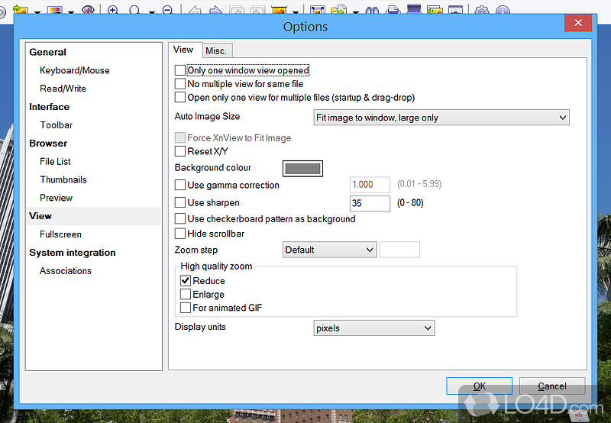
Task: Click the blue info icon in toolbar
Action: (503, 10)
